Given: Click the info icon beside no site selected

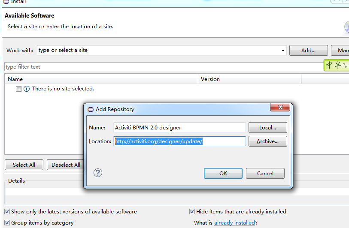Looking at the screenshot, I should click(27, 89).
